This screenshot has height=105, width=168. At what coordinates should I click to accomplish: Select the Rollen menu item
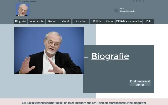click(52, 21)
